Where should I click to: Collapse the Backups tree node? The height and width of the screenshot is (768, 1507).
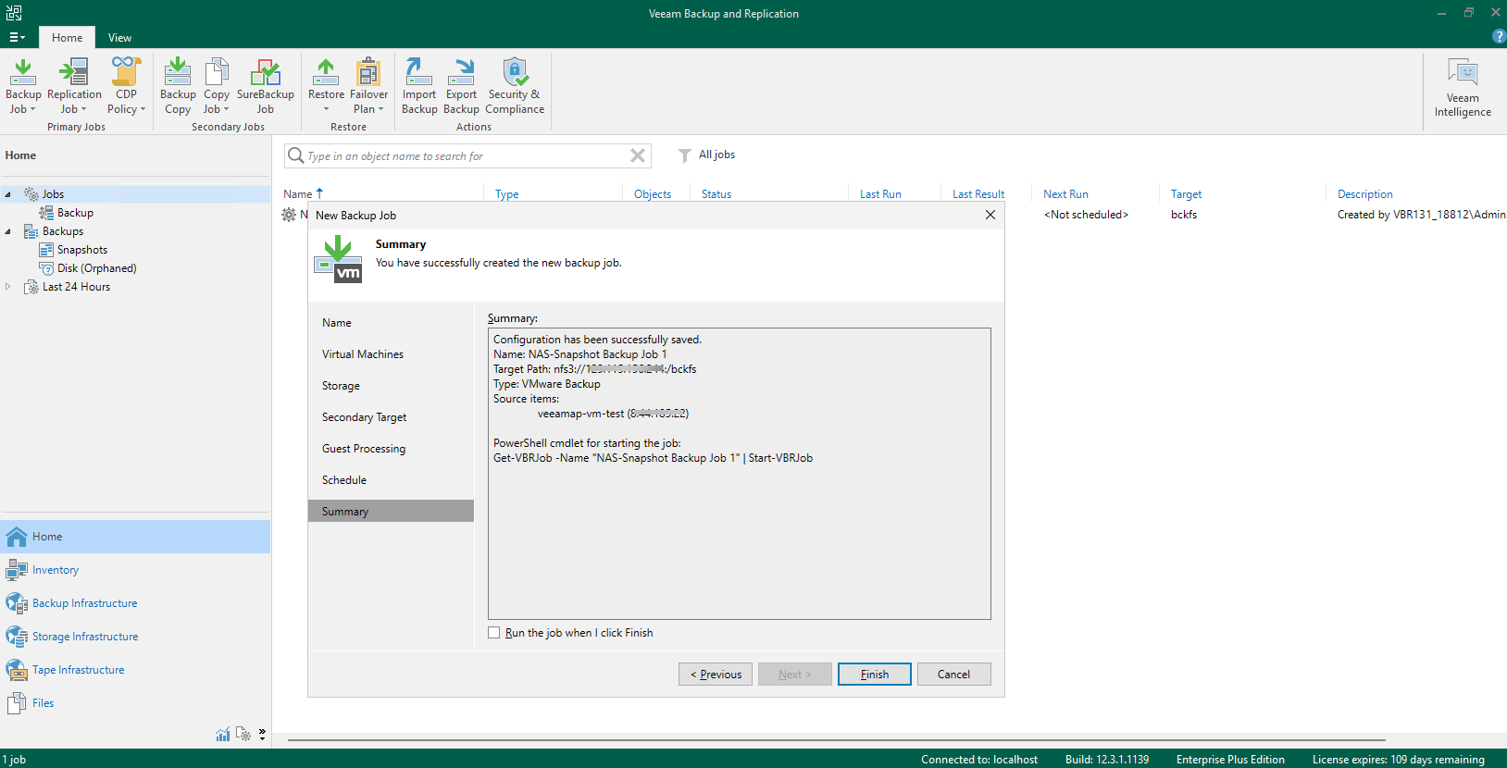[x=8, y=231]
